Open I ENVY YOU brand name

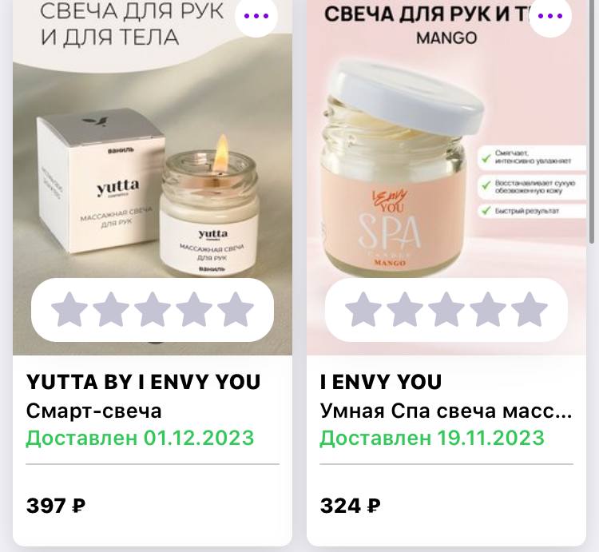[x=381, y=382]
